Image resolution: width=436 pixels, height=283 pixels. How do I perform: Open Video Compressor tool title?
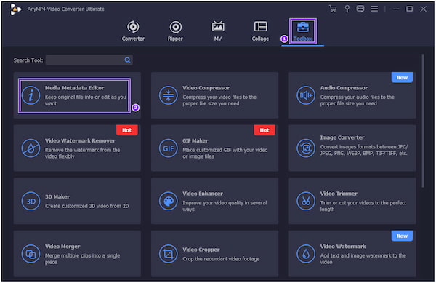coord(206,88)
